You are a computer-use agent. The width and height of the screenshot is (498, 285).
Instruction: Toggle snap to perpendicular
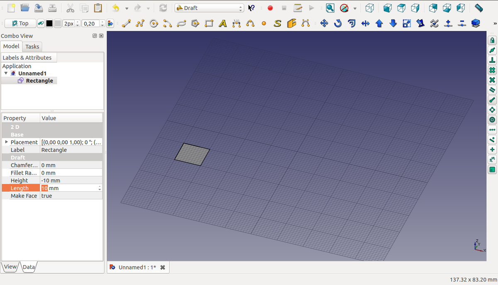pos(492,60)
